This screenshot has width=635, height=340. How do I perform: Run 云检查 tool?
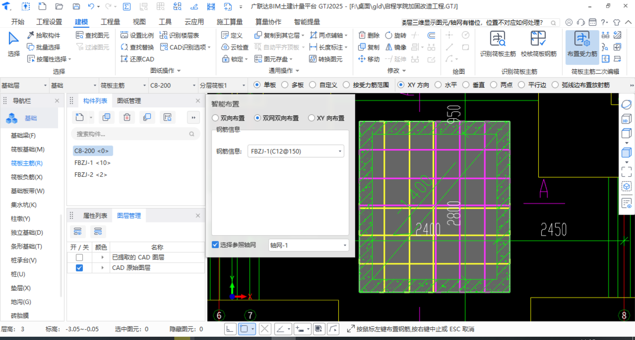tap(235, 47)
